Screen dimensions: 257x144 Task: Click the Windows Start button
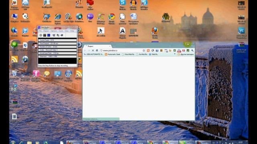click(13, 142)
